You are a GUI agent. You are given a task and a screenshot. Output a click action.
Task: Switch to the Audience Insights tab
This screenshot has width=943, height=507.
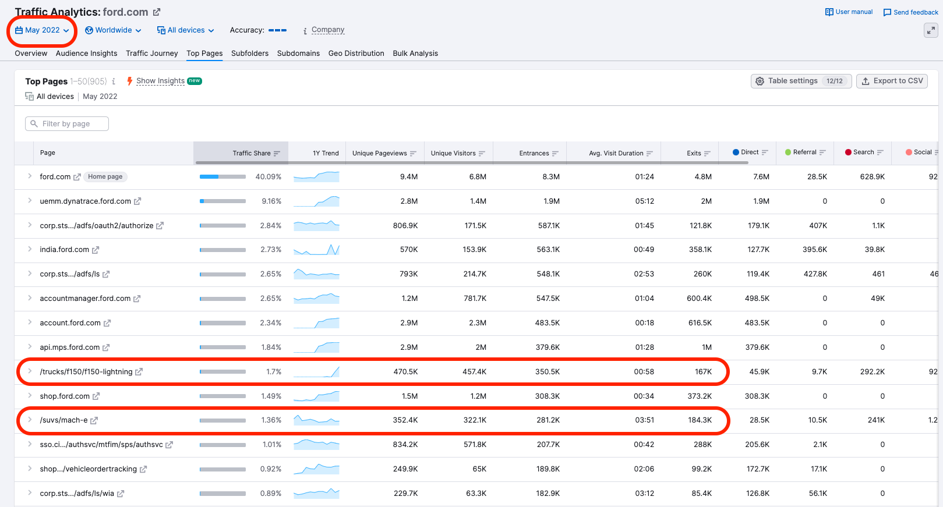pos(86,54)
